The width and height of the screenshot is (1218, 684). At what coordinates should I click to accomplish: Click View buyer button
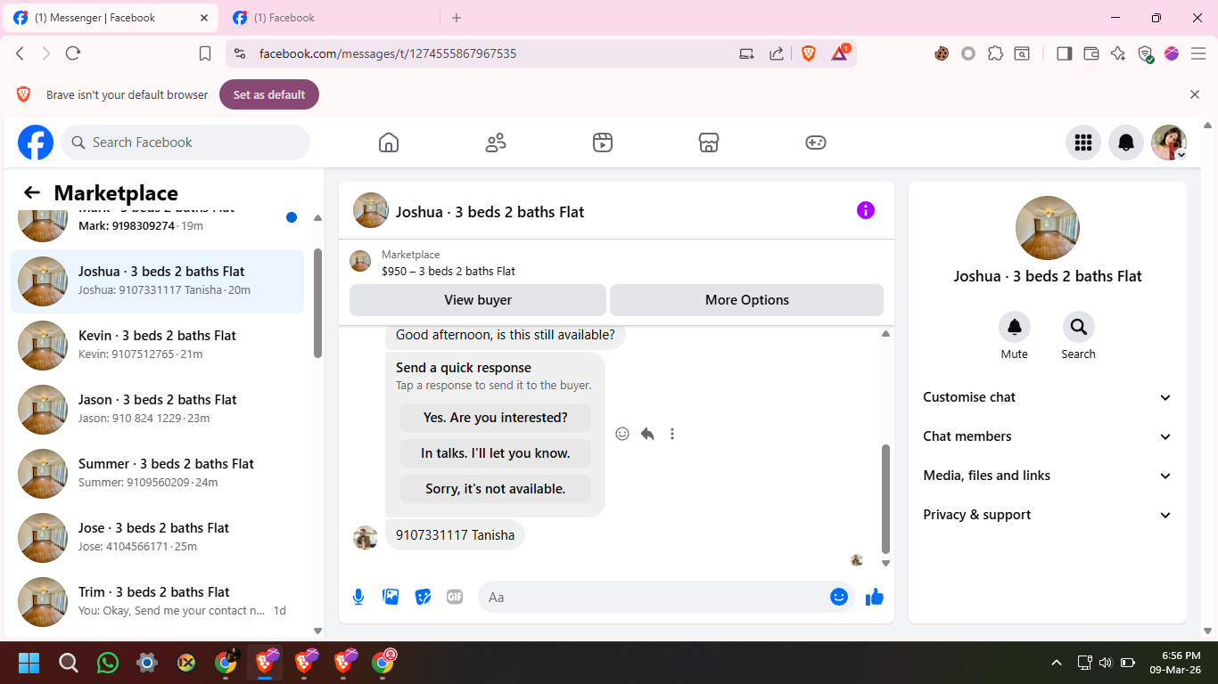click(x=478, y=300)
